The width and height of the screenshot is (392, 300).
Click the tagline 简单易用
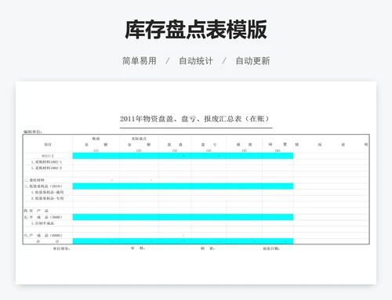click(140, 61)
